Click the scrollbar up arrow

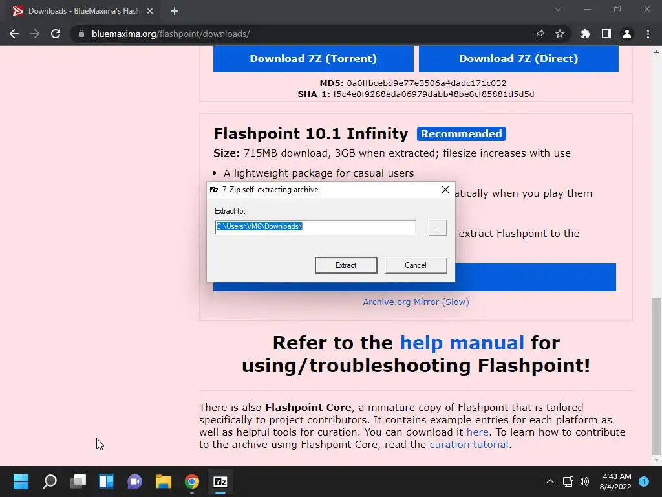click(656, 52)
